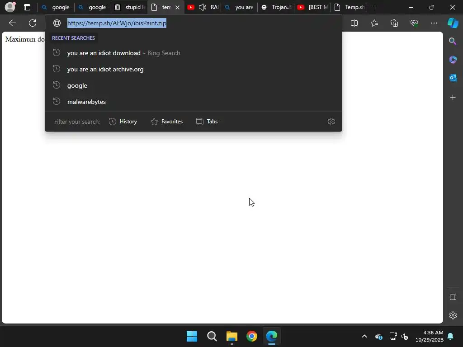
Task: Switch to the first google tab
Action: [x=56, y=7]
